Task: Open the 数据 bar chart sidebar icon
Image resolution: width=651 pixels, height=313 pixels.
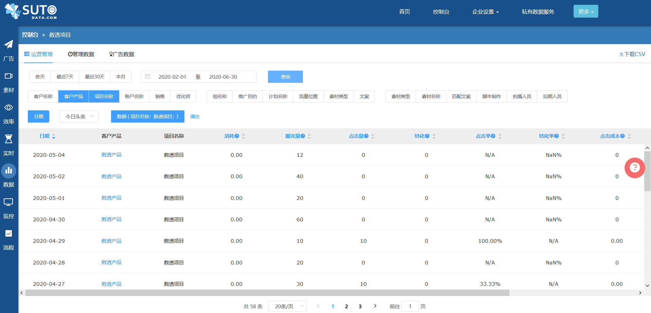Action: coord(8,171)
